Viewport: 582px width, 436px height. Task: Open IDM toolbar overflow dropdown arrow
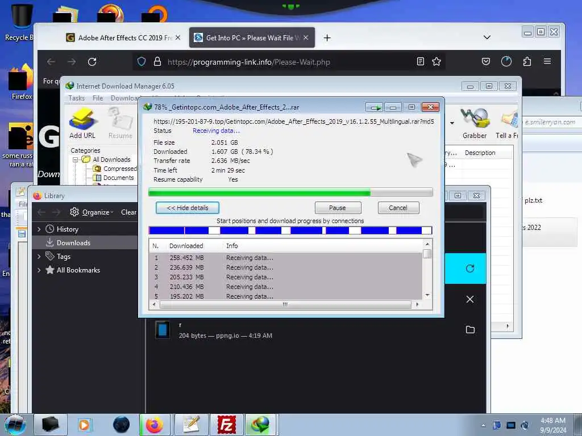452,123
